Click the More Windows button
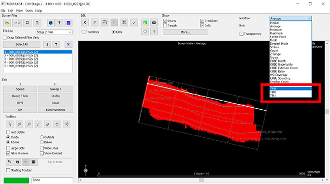 [55, 110]
